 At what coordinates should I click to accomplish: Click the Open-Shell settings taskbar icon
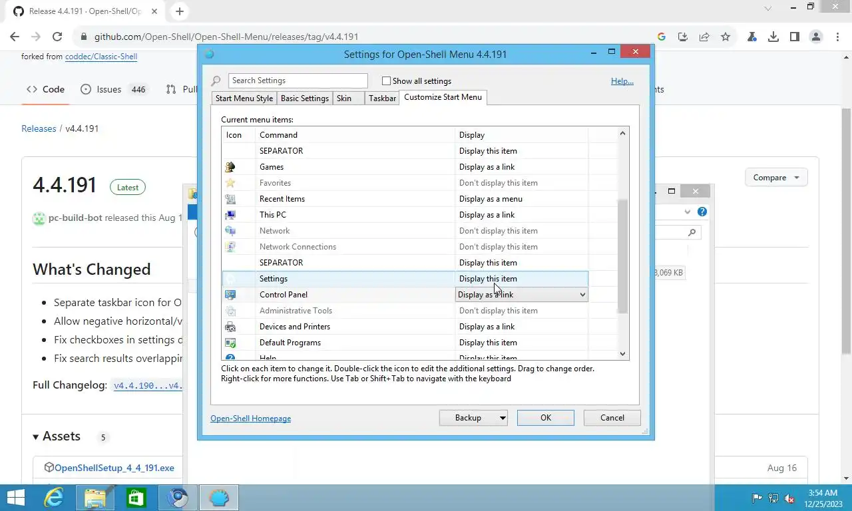point(219,498)
